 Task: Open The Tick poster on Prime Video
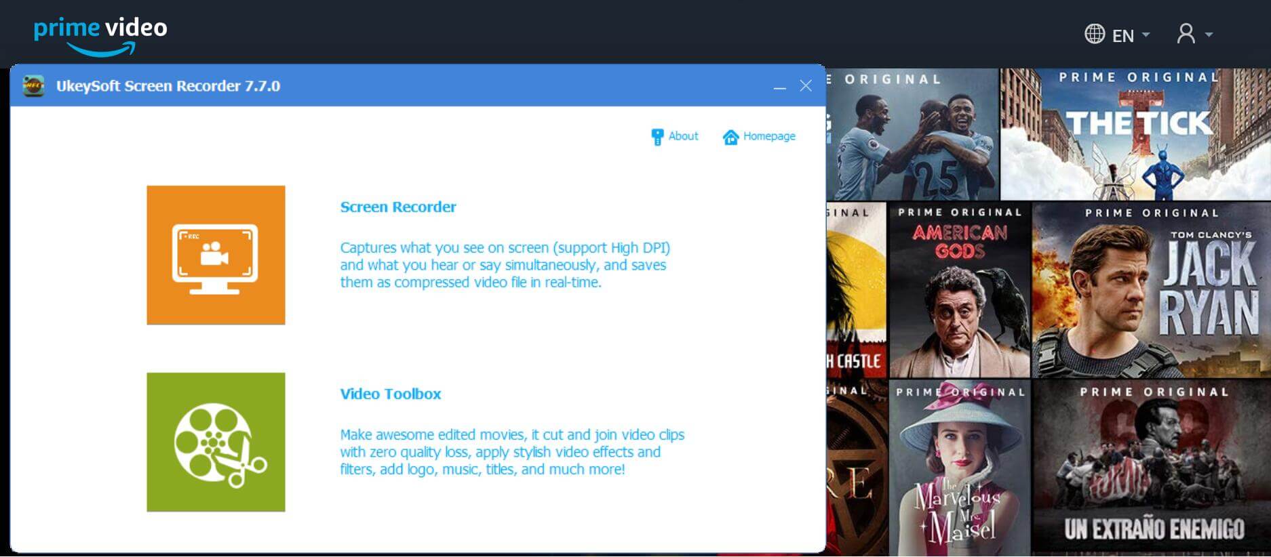coord(1135,134)
